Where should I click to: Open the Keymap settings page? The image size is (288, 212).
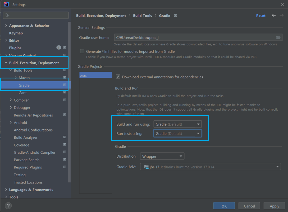(16, 33)
